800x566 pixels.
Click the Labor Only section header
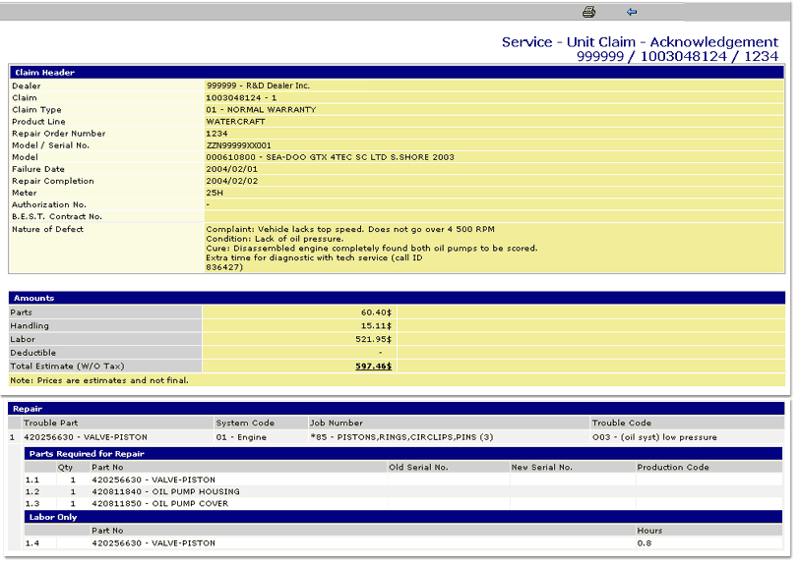pos(403,517)
